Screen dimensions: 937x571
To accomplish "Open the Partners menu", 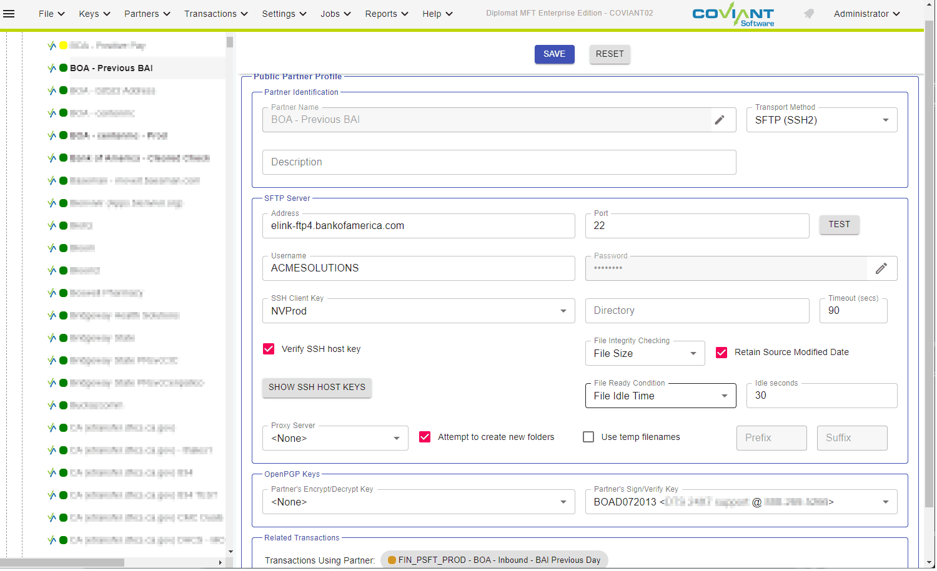I will click(x=147, y=14).
